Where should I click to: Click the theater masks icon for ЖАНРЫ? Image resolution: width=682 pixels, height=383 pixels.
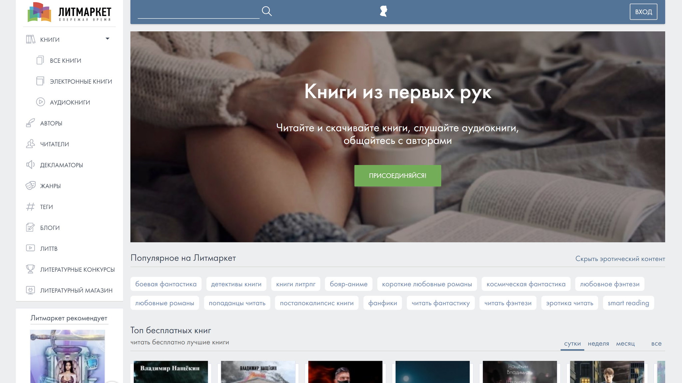pyautogui.click(x=30, y=186)
